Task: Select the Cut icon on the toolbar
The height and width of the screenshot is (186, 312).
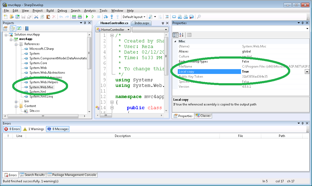Action: [36, 17]
